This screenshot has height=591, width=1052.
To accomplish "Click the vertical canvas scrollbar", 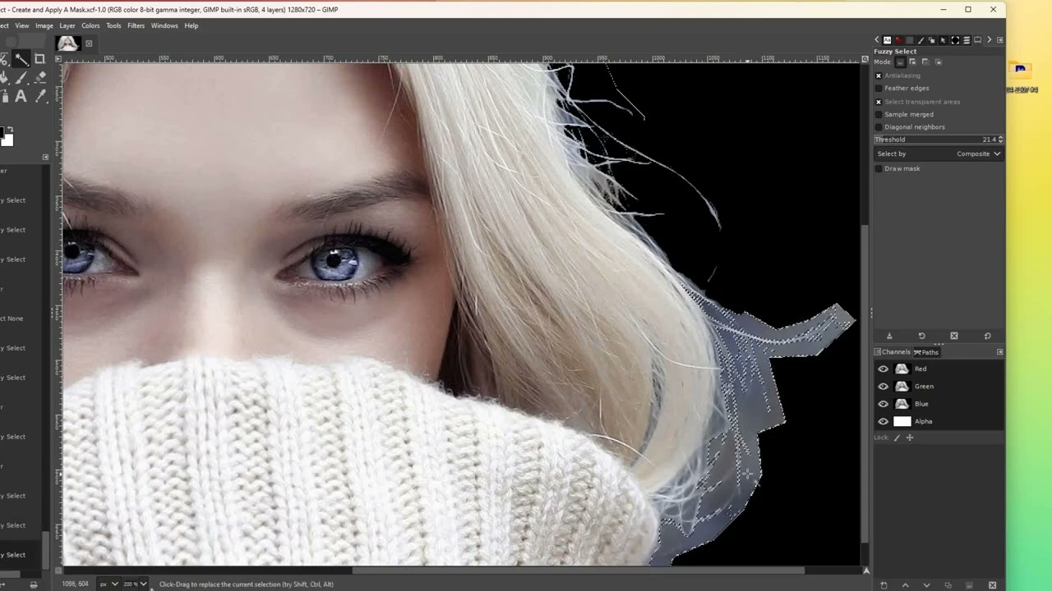I will pos(865,383).
